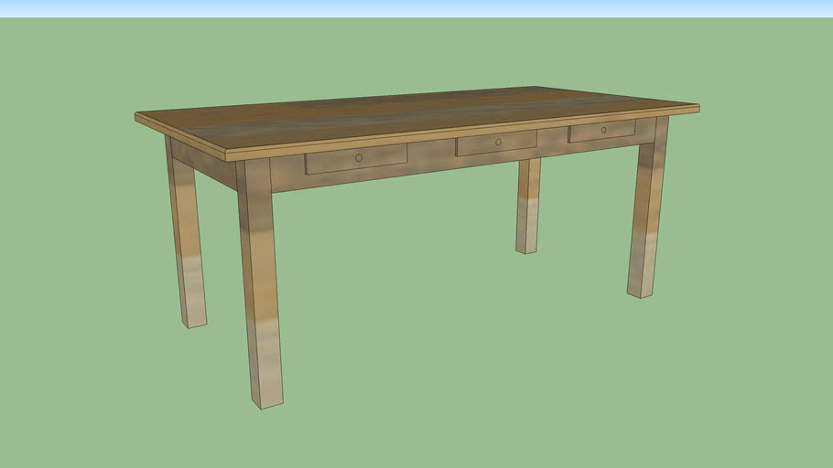Click the light blue sky strip at top

416,7
